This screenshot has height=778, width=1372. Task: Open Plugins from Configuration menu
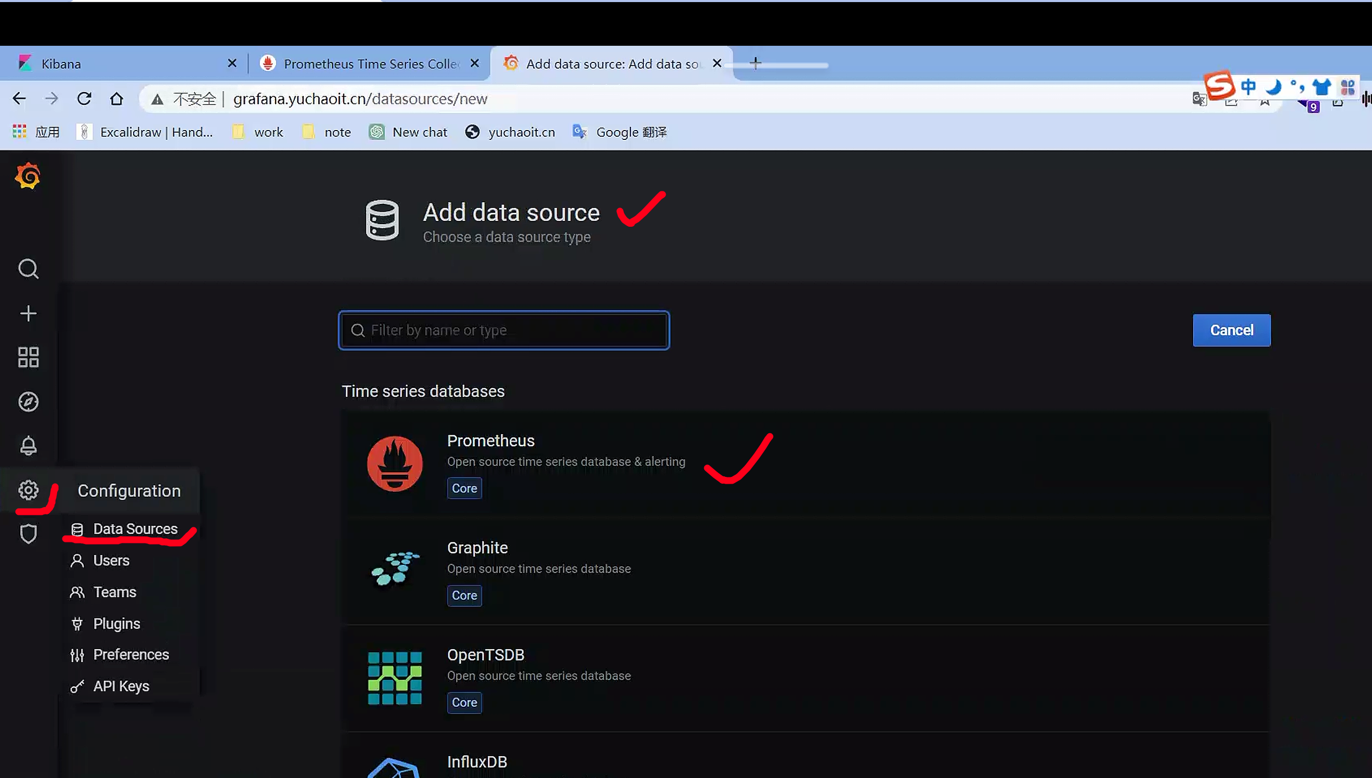117,624
